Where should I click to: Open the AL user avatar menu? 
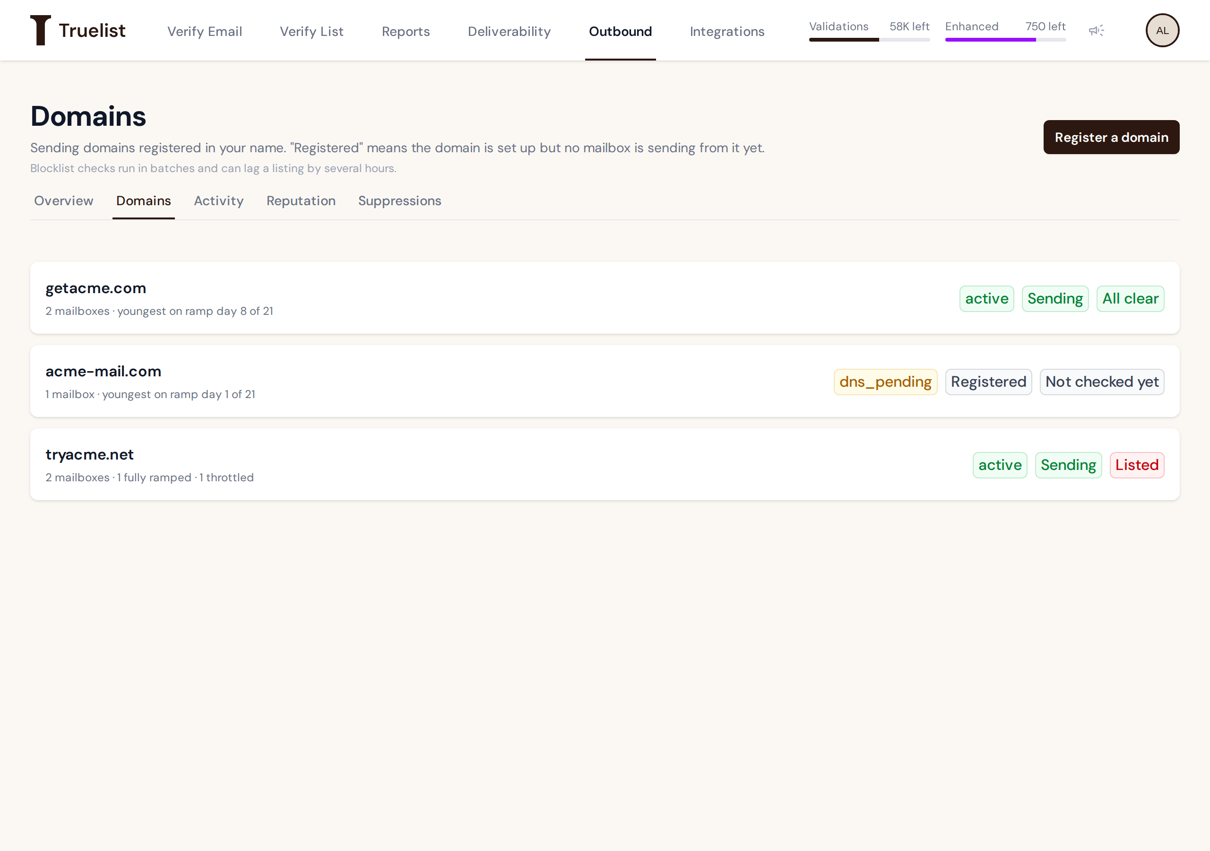point(1162,31)
